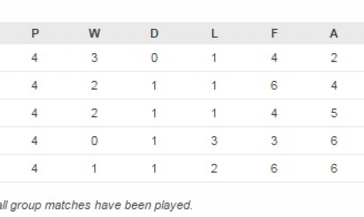Select the last row's W value 1
This screenshot has width=364, height=217.
click(x=95, y=169)
